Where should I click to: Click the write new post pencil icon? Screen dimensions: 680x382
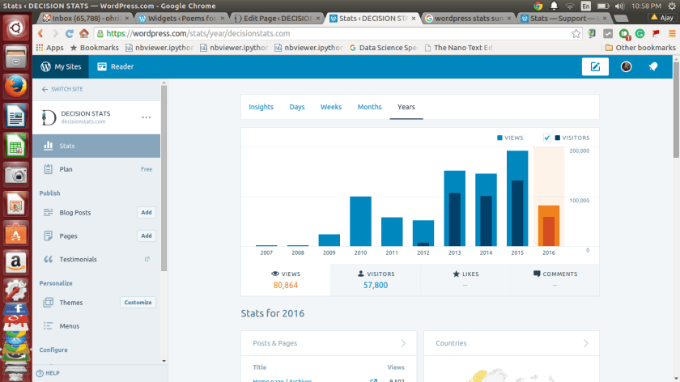[x=595, y=67]
